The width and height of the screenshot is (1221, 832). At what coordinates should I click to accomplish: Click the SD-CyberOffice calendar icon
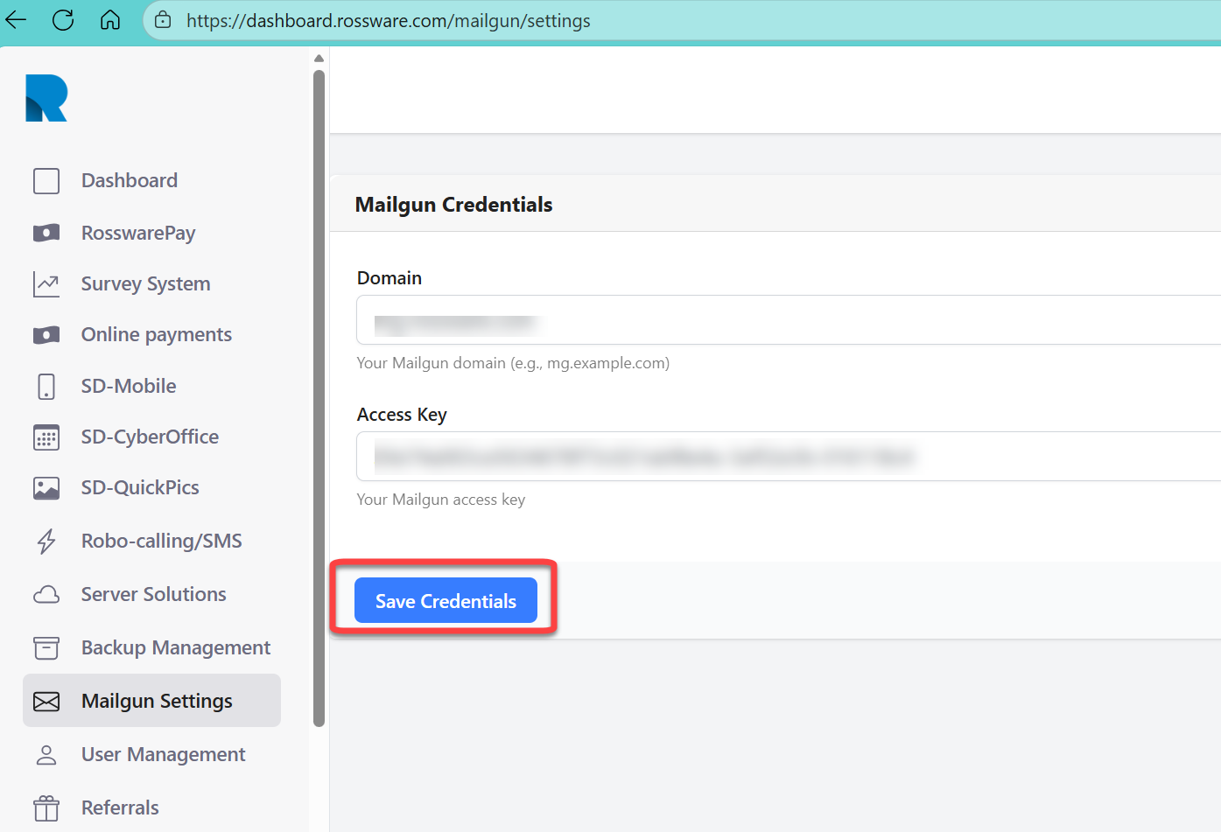click(x=46, y=437)
